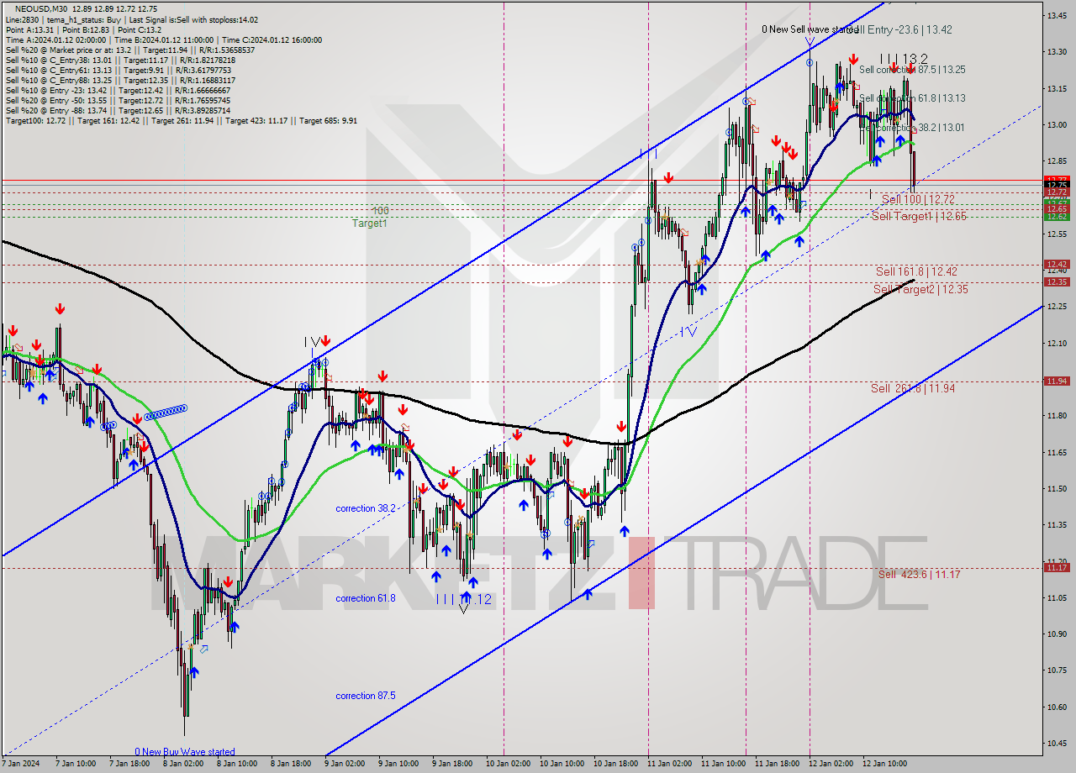The image size is (1076, 773).
Task: Click the green 12.62 price axis tag
Action: (x=1057, y=217)
